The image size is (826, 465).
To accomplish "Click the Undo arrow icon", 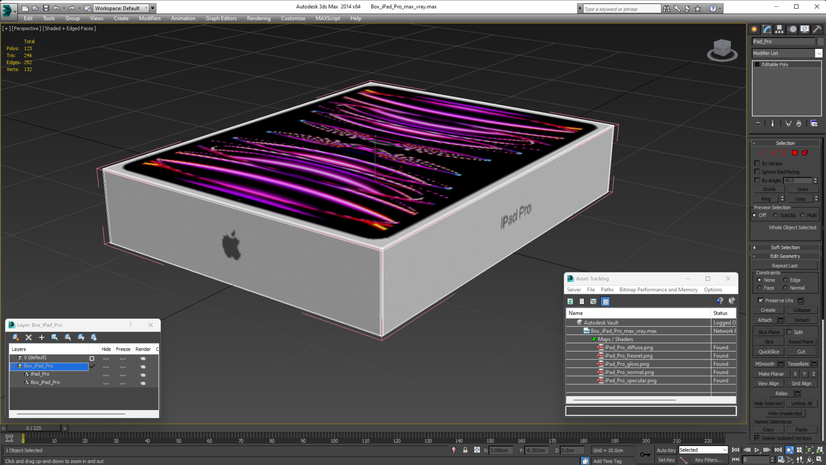I will click(x=56, y=8).
